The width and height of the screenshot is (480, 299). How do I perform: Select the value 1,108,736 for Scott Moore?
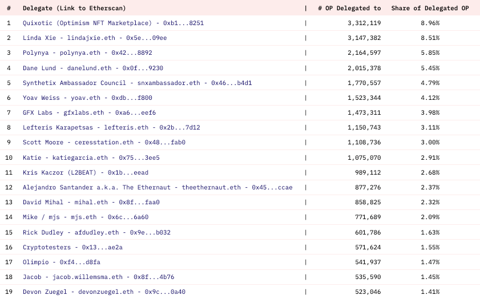364,142
